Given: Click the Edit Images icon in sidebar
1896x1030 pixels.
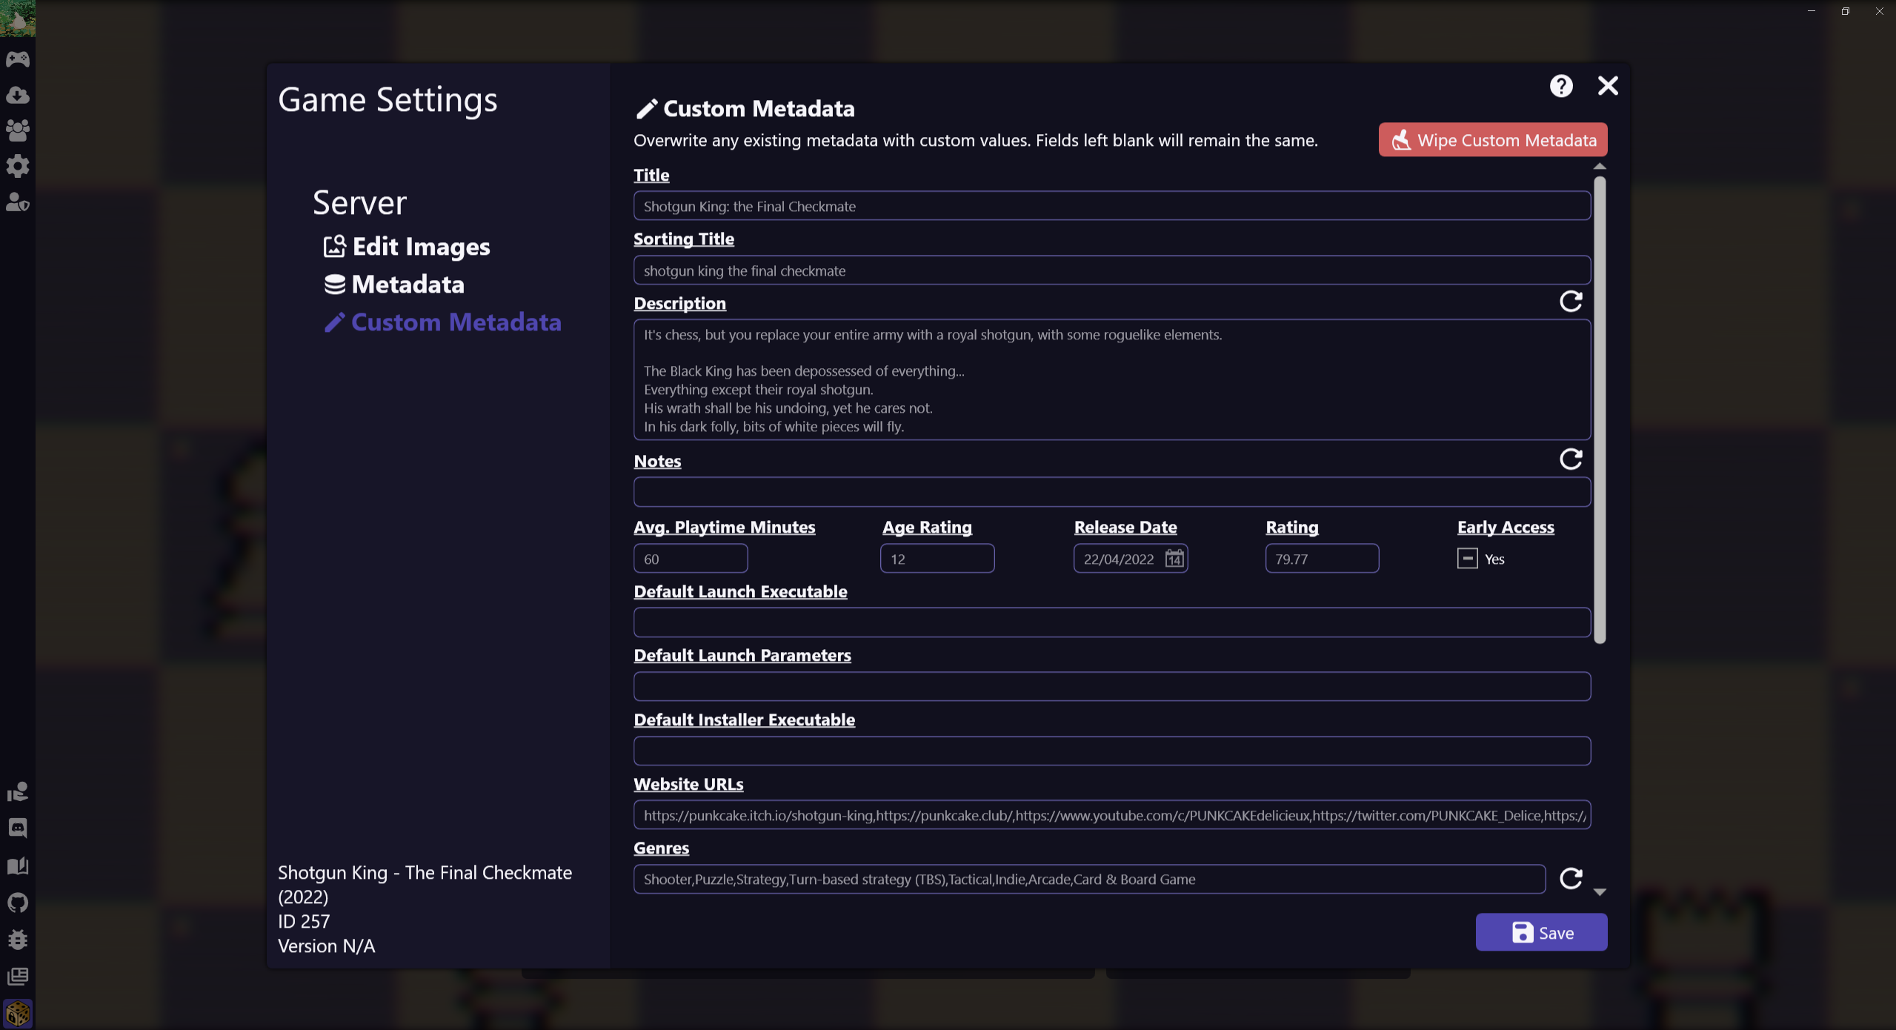Looking at the screenshot, I should tap(332, 246).
